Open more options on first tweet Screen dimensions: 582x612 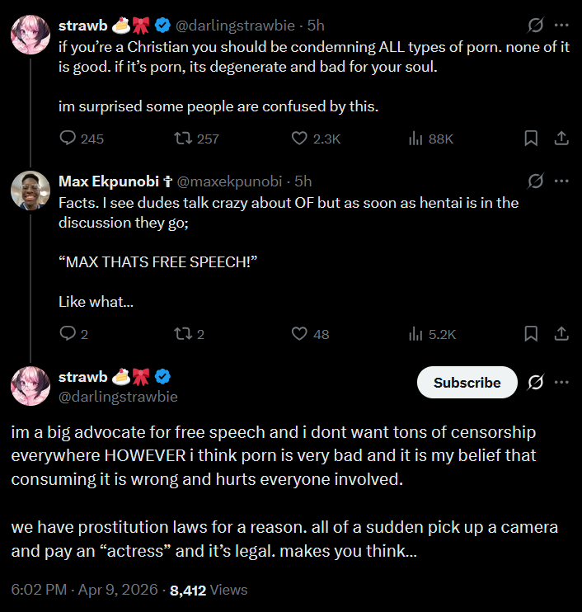[561, 26]
